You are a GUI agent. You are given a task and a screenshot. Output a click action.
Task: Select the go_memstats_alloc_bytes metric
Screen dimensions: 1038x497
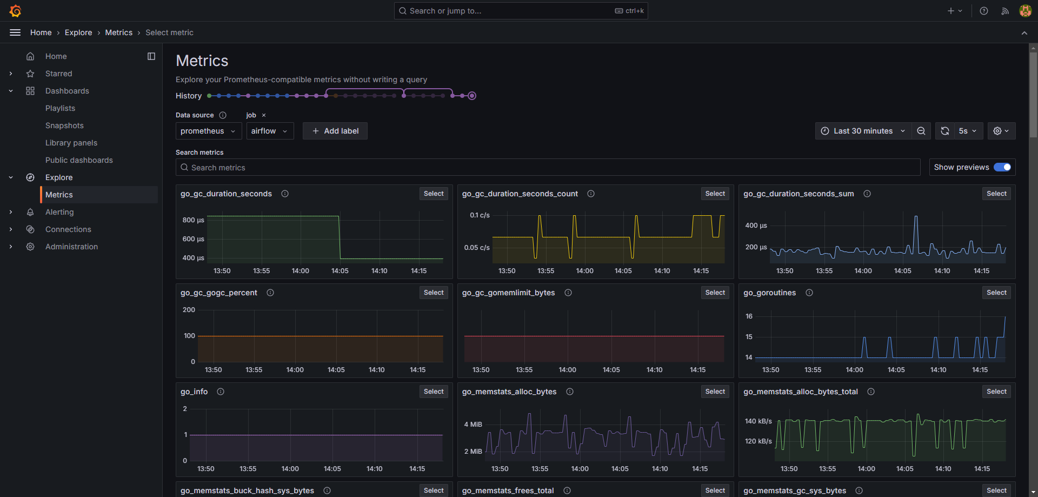[715, 392]
